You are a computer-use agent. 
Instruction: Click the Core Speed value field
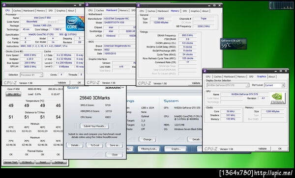[x=30, y=55]
